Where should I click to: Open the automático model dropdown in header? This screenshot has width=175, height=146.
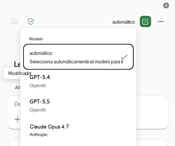pyautogui.click(x=124, y=22)
